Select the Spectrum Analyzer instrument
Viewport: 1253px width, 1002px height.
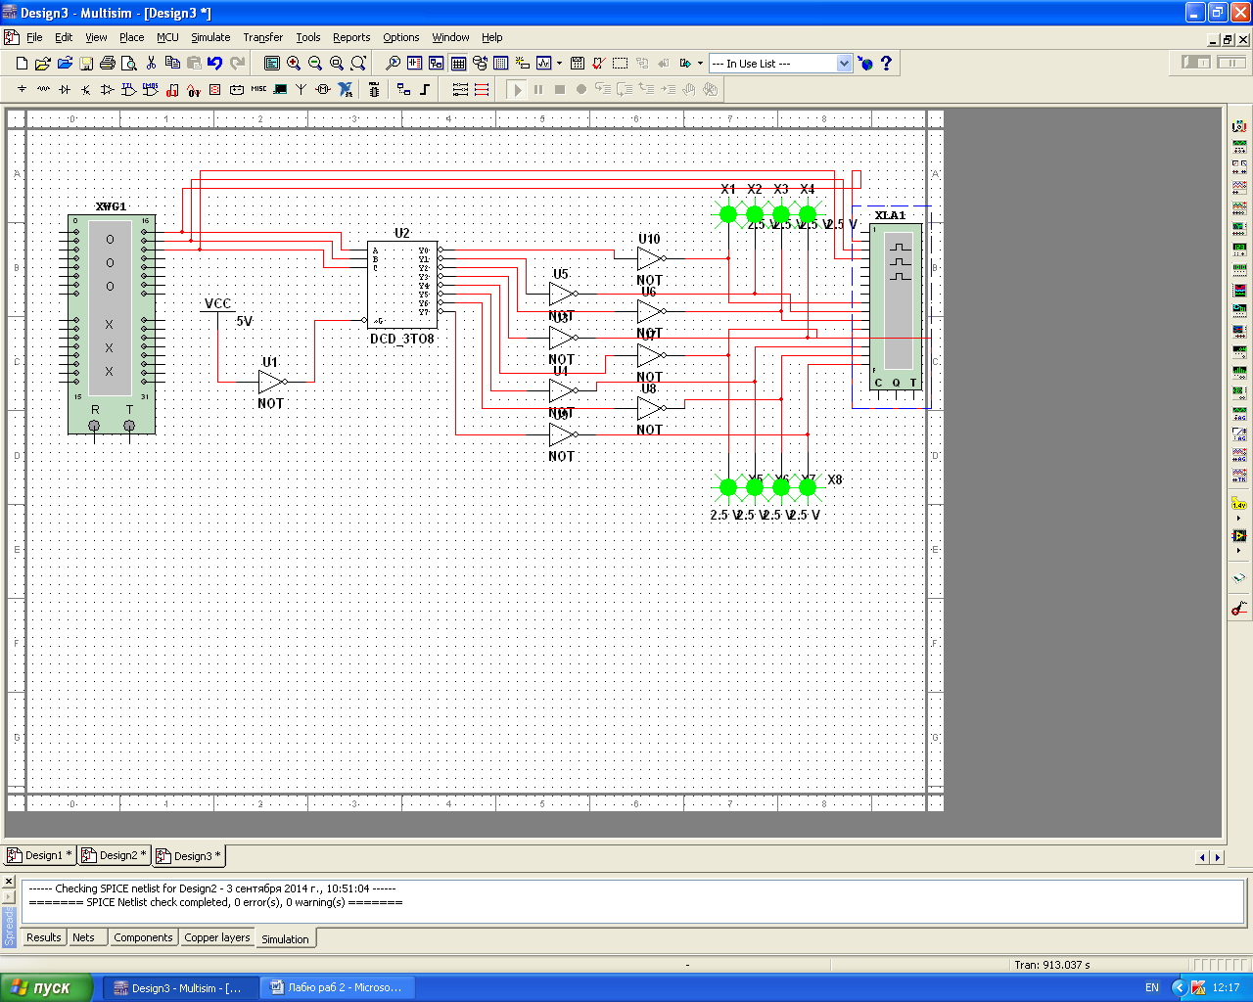1239,373
